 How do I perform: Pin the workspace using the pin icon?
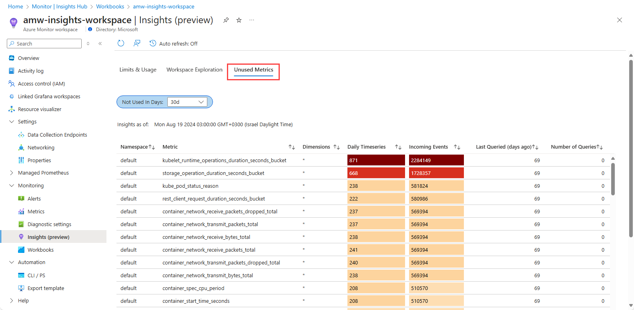tap(226, 20)
